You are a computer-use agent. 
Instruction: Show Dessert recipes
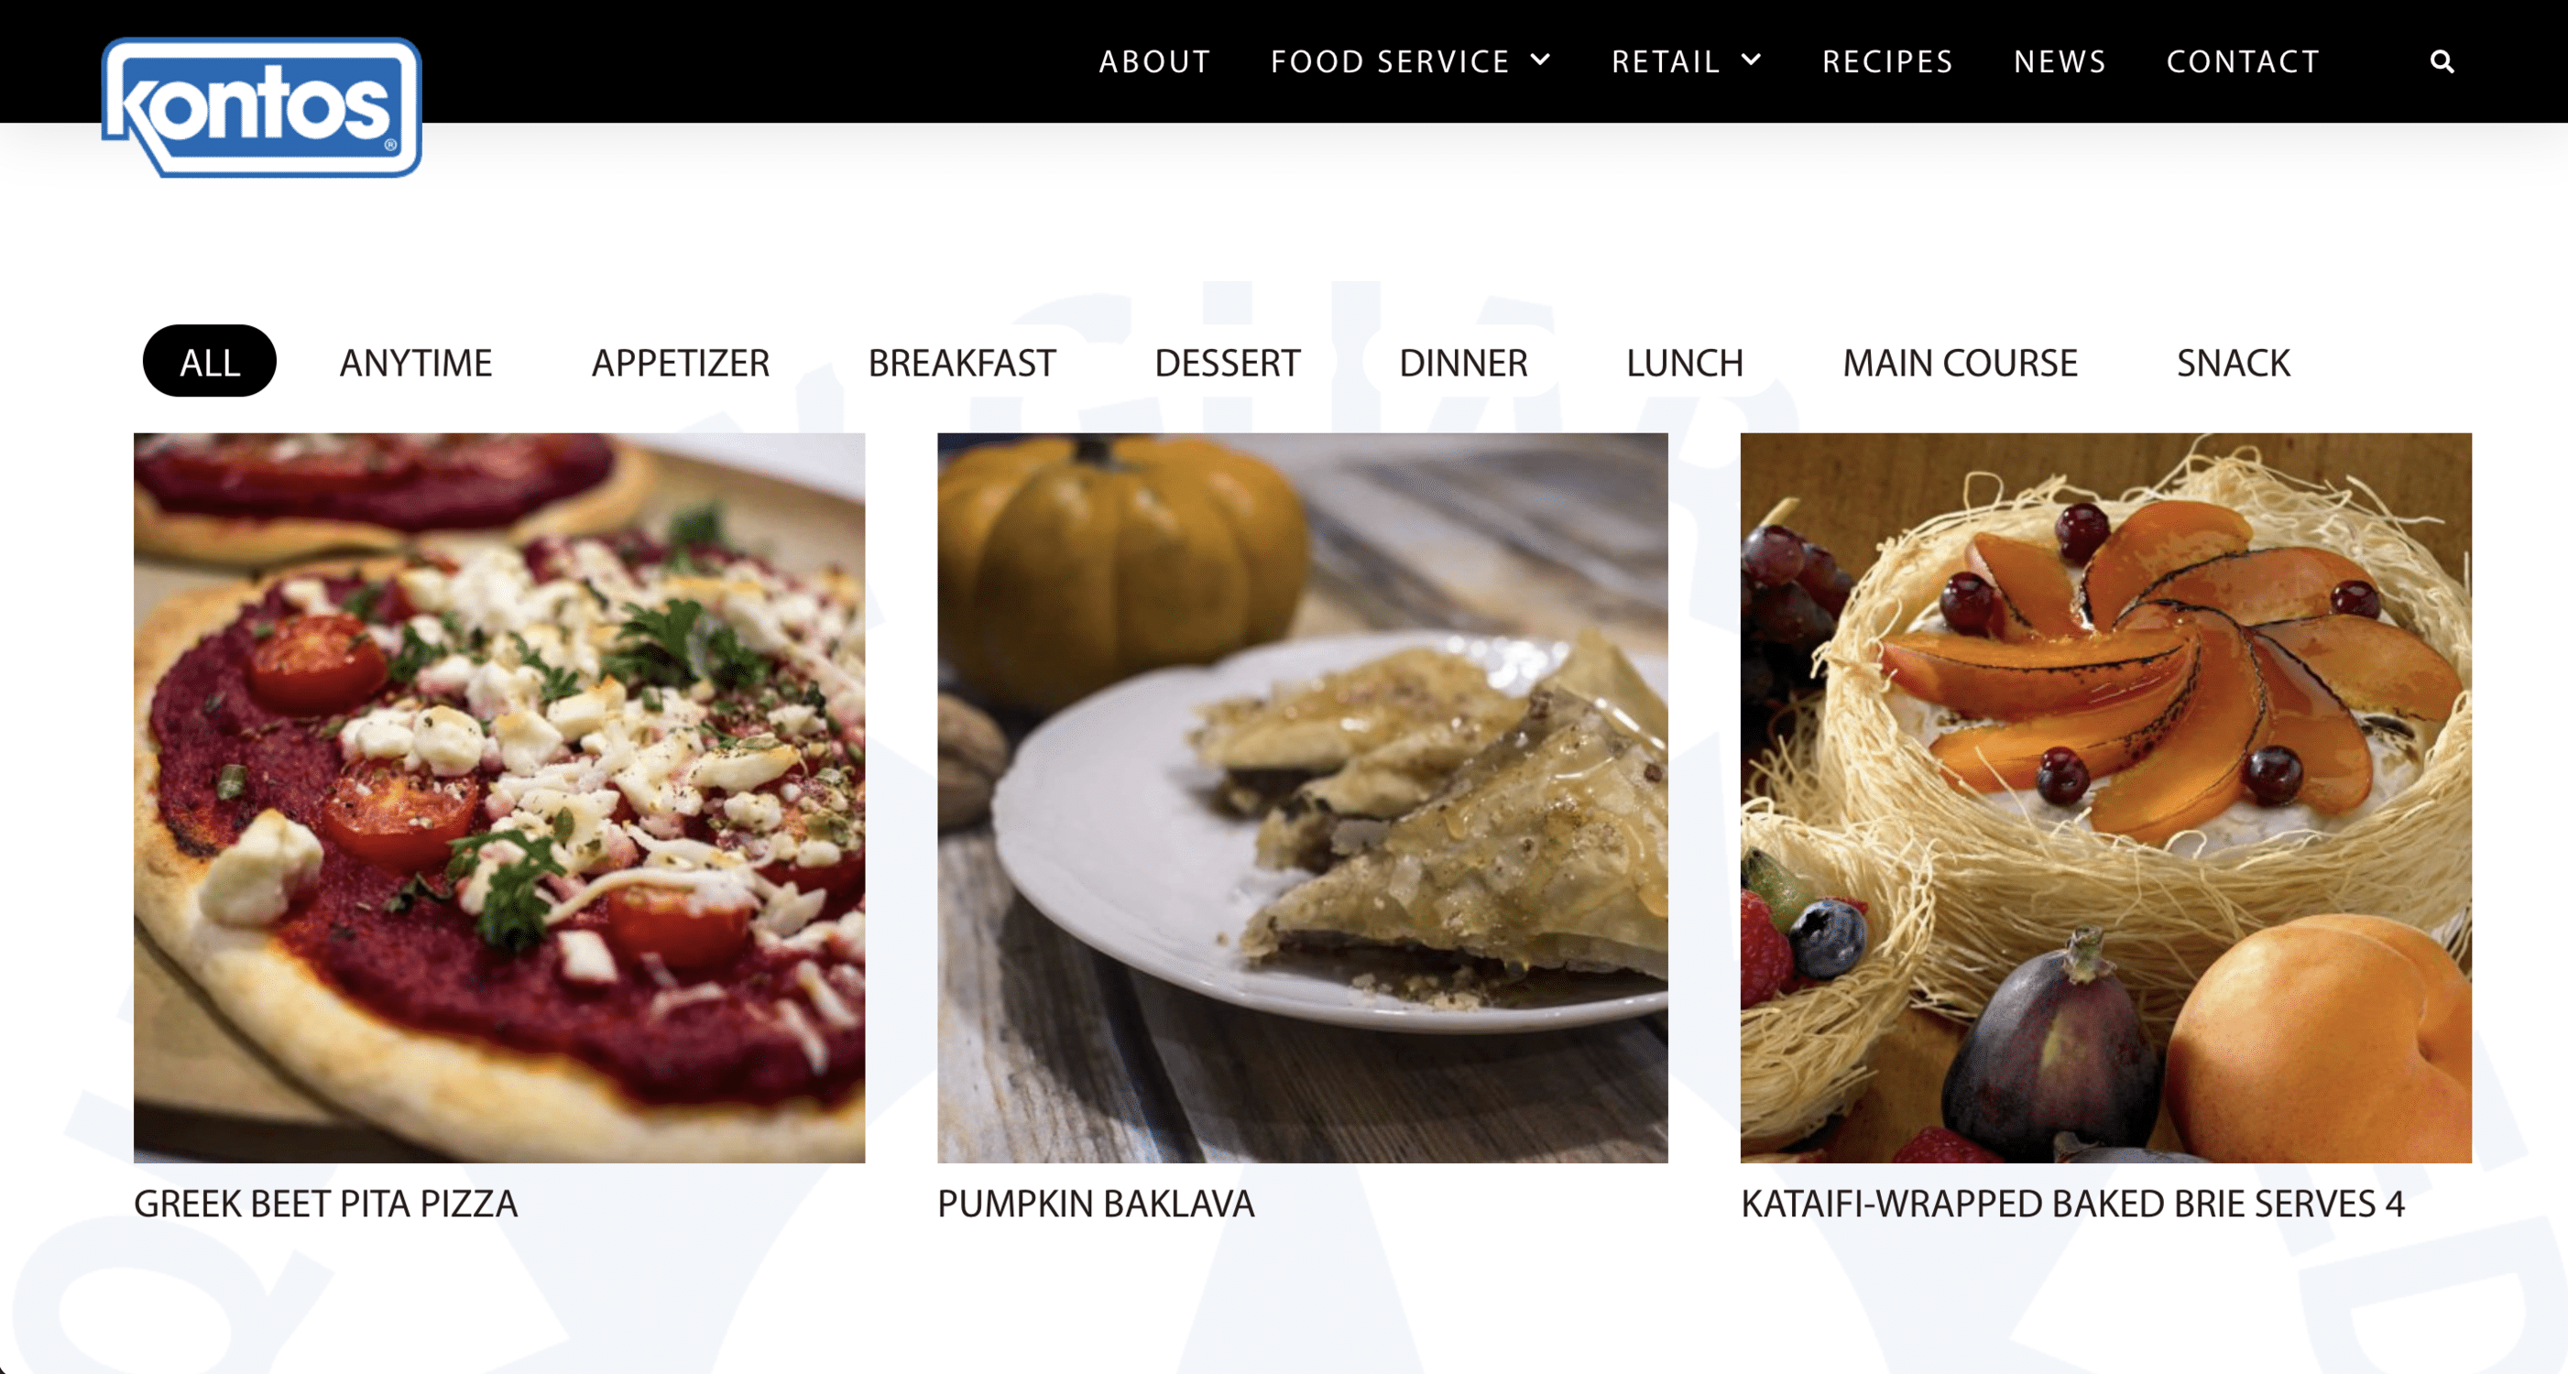pos(1227,363)
